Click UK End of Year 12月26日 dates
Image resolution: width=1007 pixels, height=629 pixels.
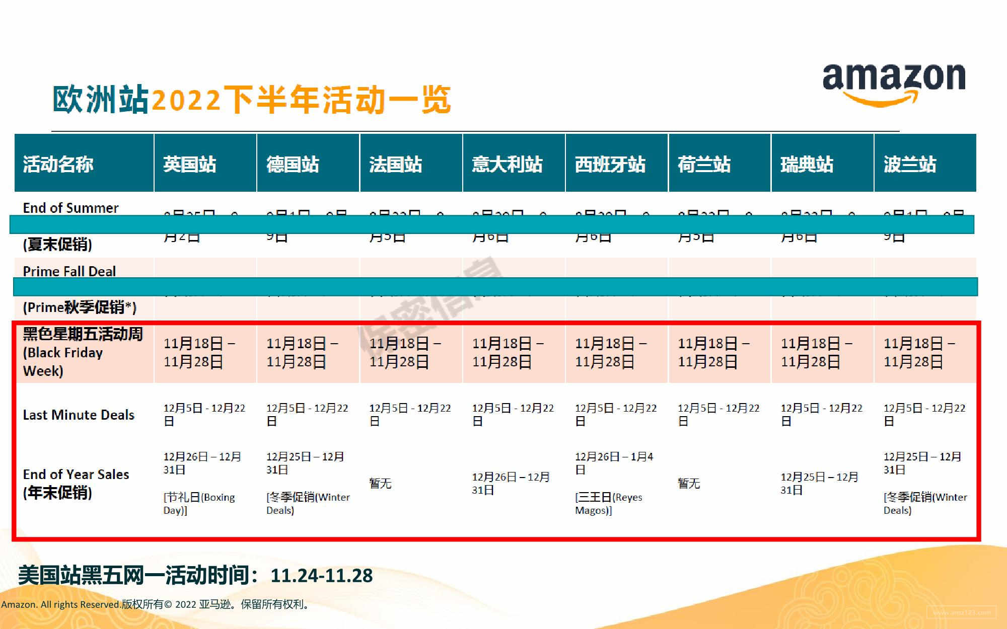coord(202,463)
